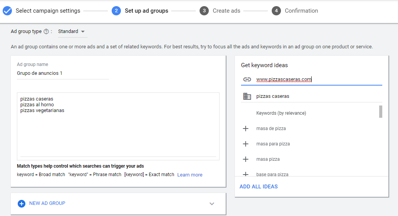Click the Ad group name input field
This screenshot has height=216, width=398.
tap(63, 73)
